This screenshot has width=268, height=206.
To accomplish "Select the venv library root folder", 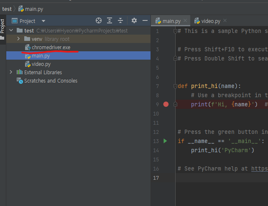I will point(78,39).
